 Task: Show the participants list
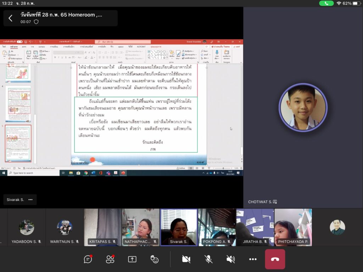coord(110,259)
